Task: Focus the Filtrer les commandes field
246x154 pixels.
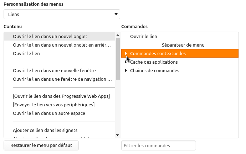Action: tap(159, 145)
